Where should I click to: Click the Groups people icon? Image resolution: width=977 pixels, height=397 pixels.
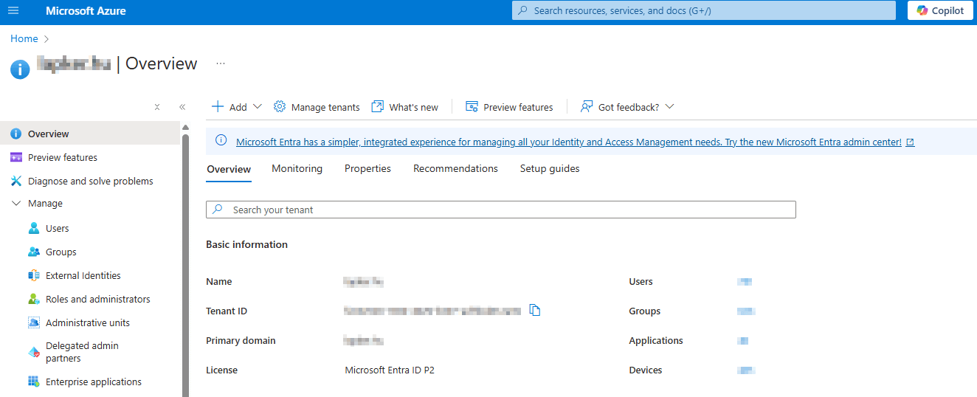coord(34,252)
